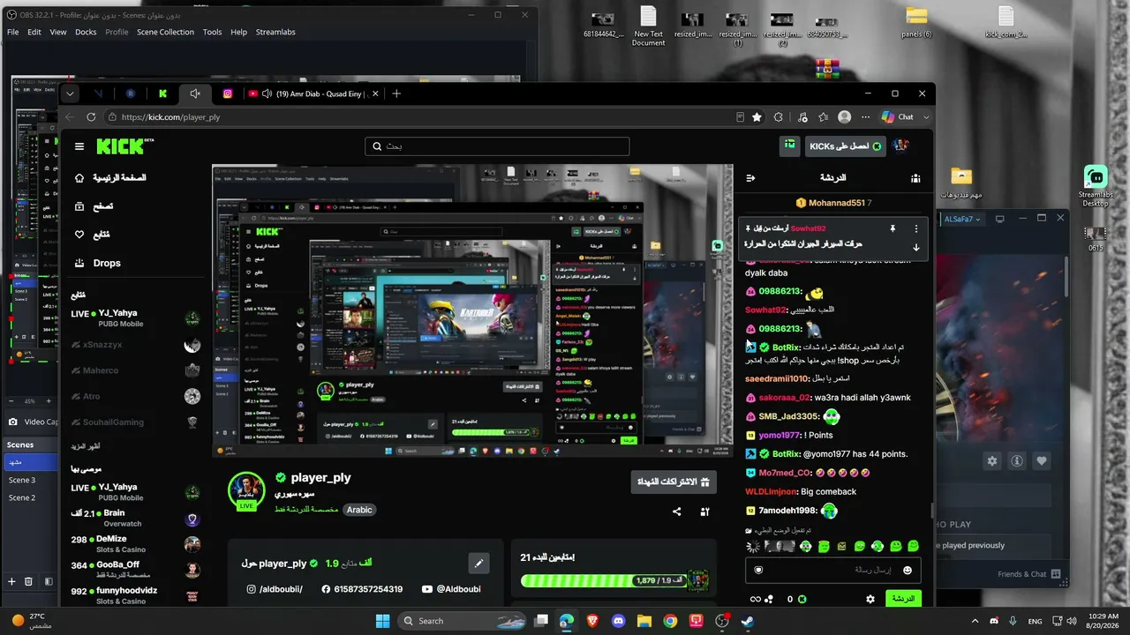1130x635 pixels.
Task: Open OBS File menu
Action: [12, 32]
